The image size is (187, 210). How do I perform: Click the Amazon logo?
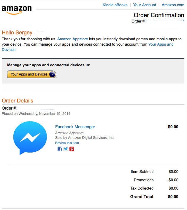tap(17, 10)
